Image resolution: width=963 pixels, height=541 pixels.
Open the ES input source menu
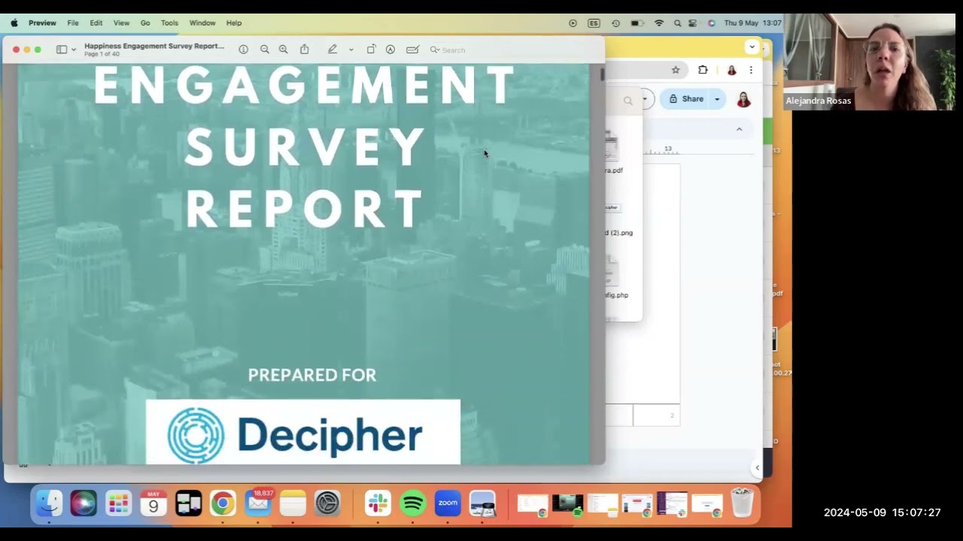(x=594, y=23)
